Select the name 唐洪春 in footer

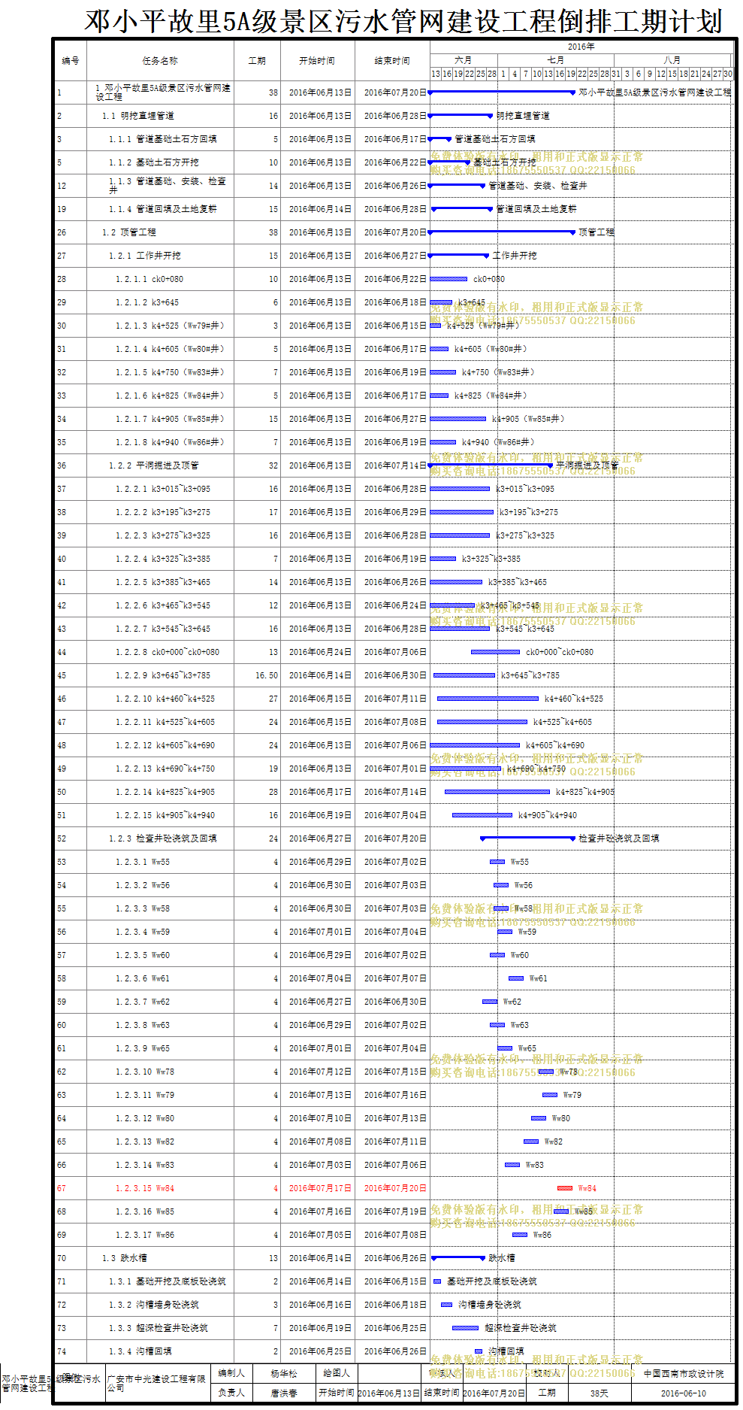284,1393
